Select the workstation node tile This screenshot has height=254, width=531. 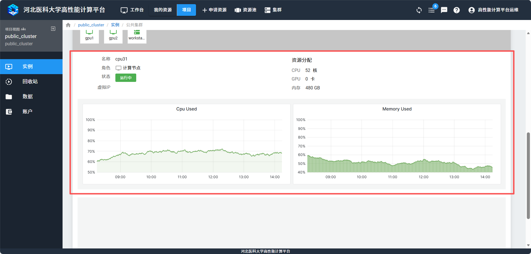(137, 36)
